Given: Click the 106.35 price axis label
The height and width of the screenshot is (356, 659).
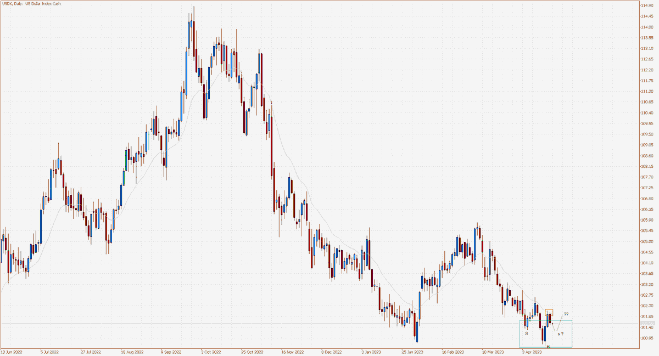Looking at the screenshot, I should (646, 209).
